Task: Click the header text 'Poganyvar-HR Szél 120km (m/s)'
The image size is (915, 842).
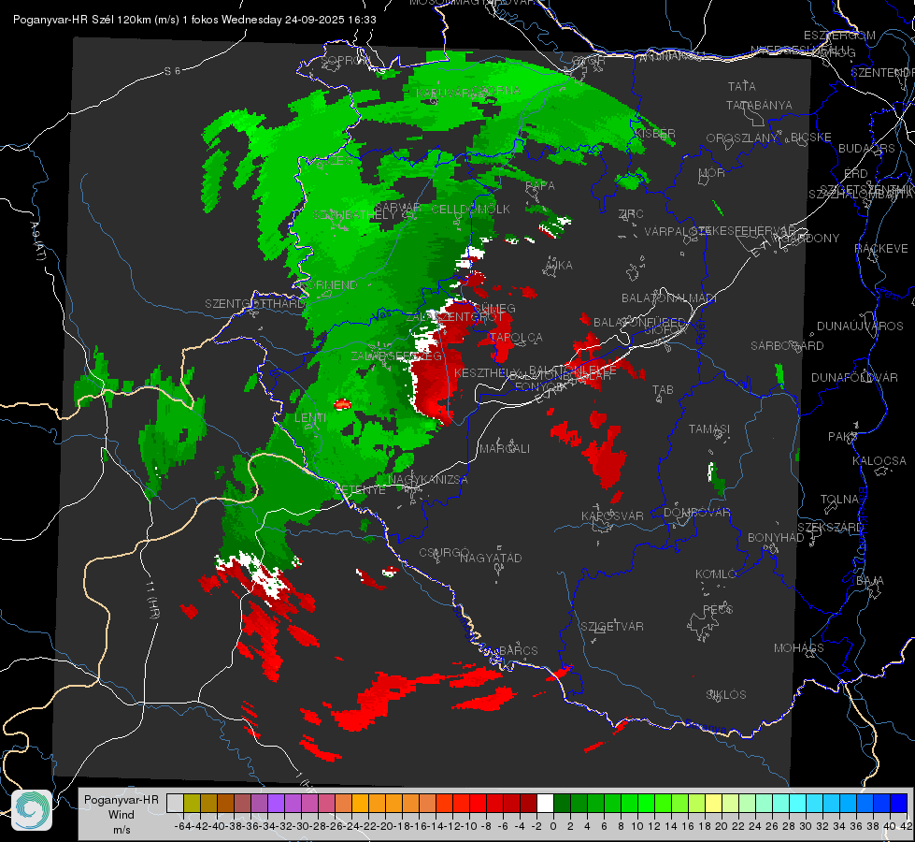Action: (96, 20)
